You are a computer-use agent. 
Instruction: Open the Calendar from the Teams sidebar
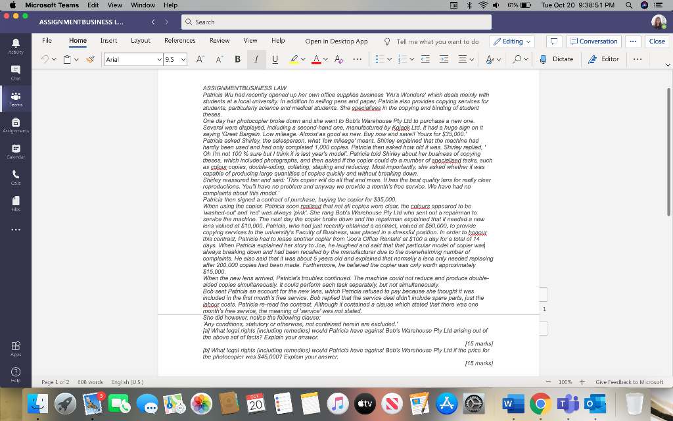click(15, 151)
